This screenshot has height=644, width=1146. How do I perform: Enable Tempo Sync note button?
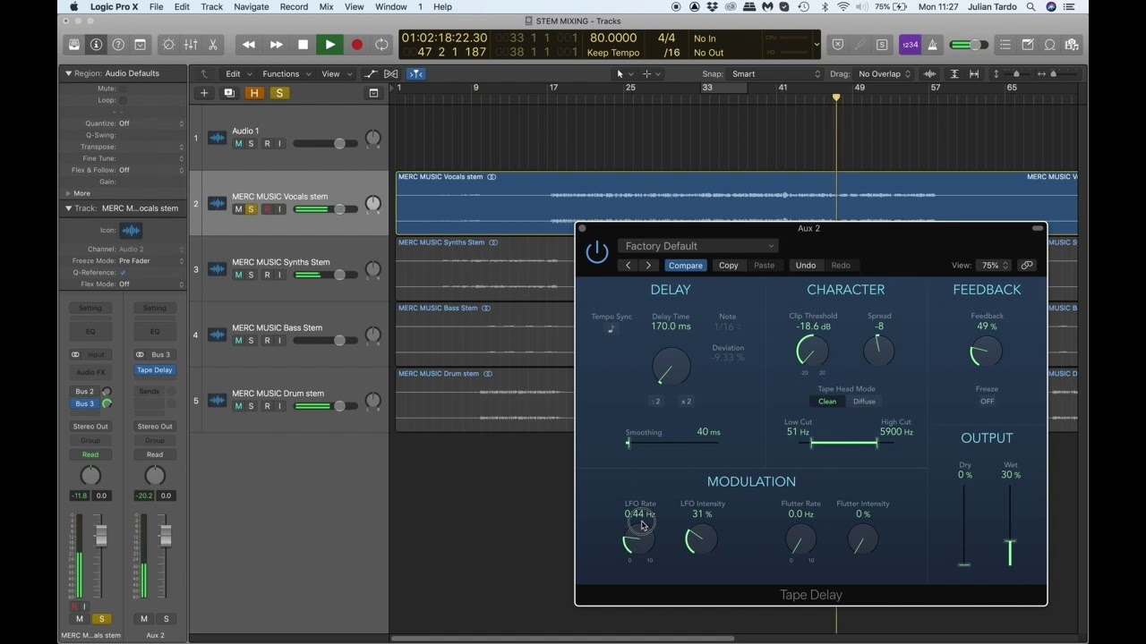point(611,328)
